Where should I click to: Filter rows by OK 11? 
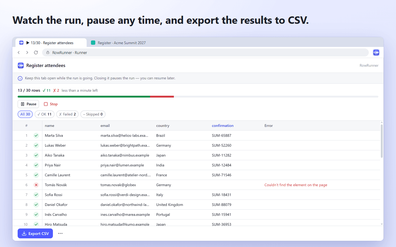pyautogui.click(x=45, y=114)
